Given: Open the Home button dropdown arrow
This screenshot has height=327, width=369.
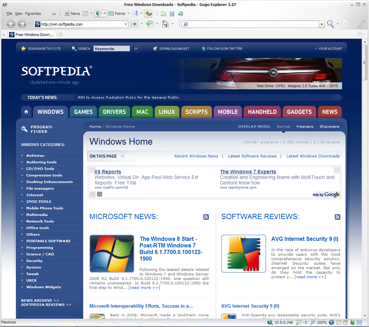Looking at the screenshot, I should coord(173,24).
